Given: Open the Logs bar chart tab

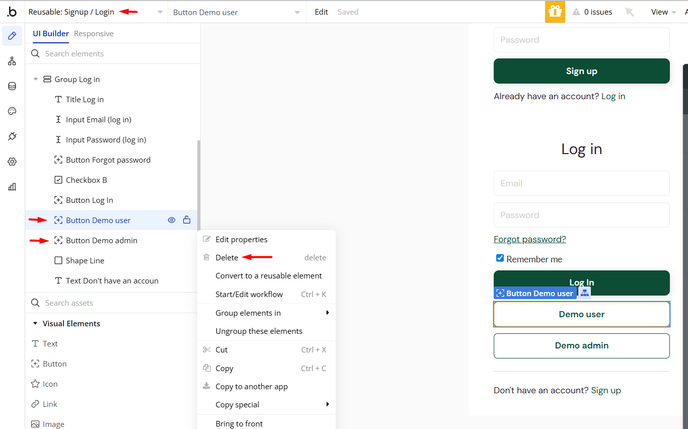Looking at the screenshot, I should (12, 187).
